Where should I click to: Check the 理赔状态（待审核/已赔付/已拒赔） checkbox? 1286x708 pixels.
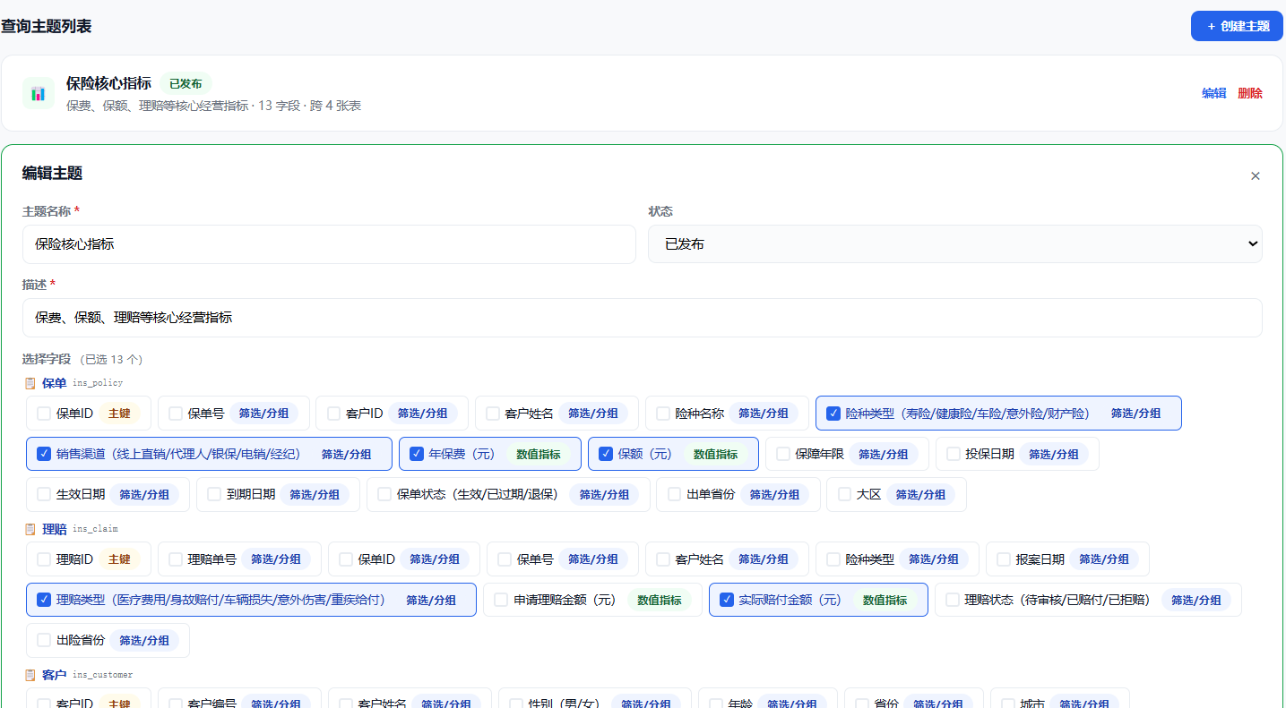[x=953, y=600]
